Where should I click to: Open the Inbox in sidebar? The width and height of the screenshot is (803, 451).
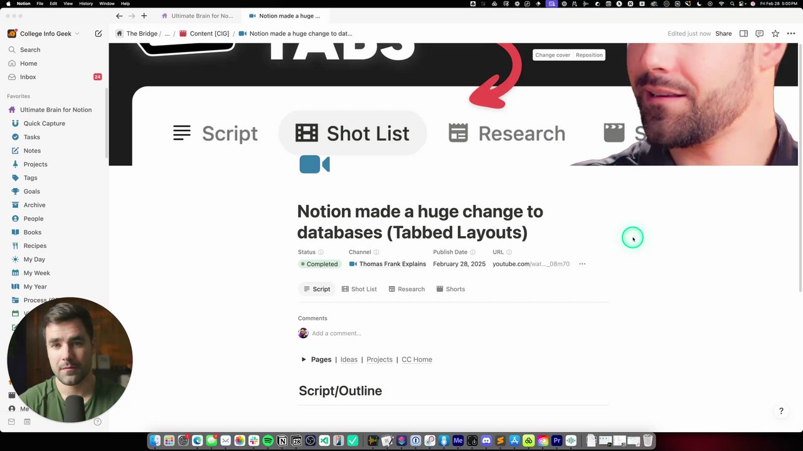coord(28,77)
